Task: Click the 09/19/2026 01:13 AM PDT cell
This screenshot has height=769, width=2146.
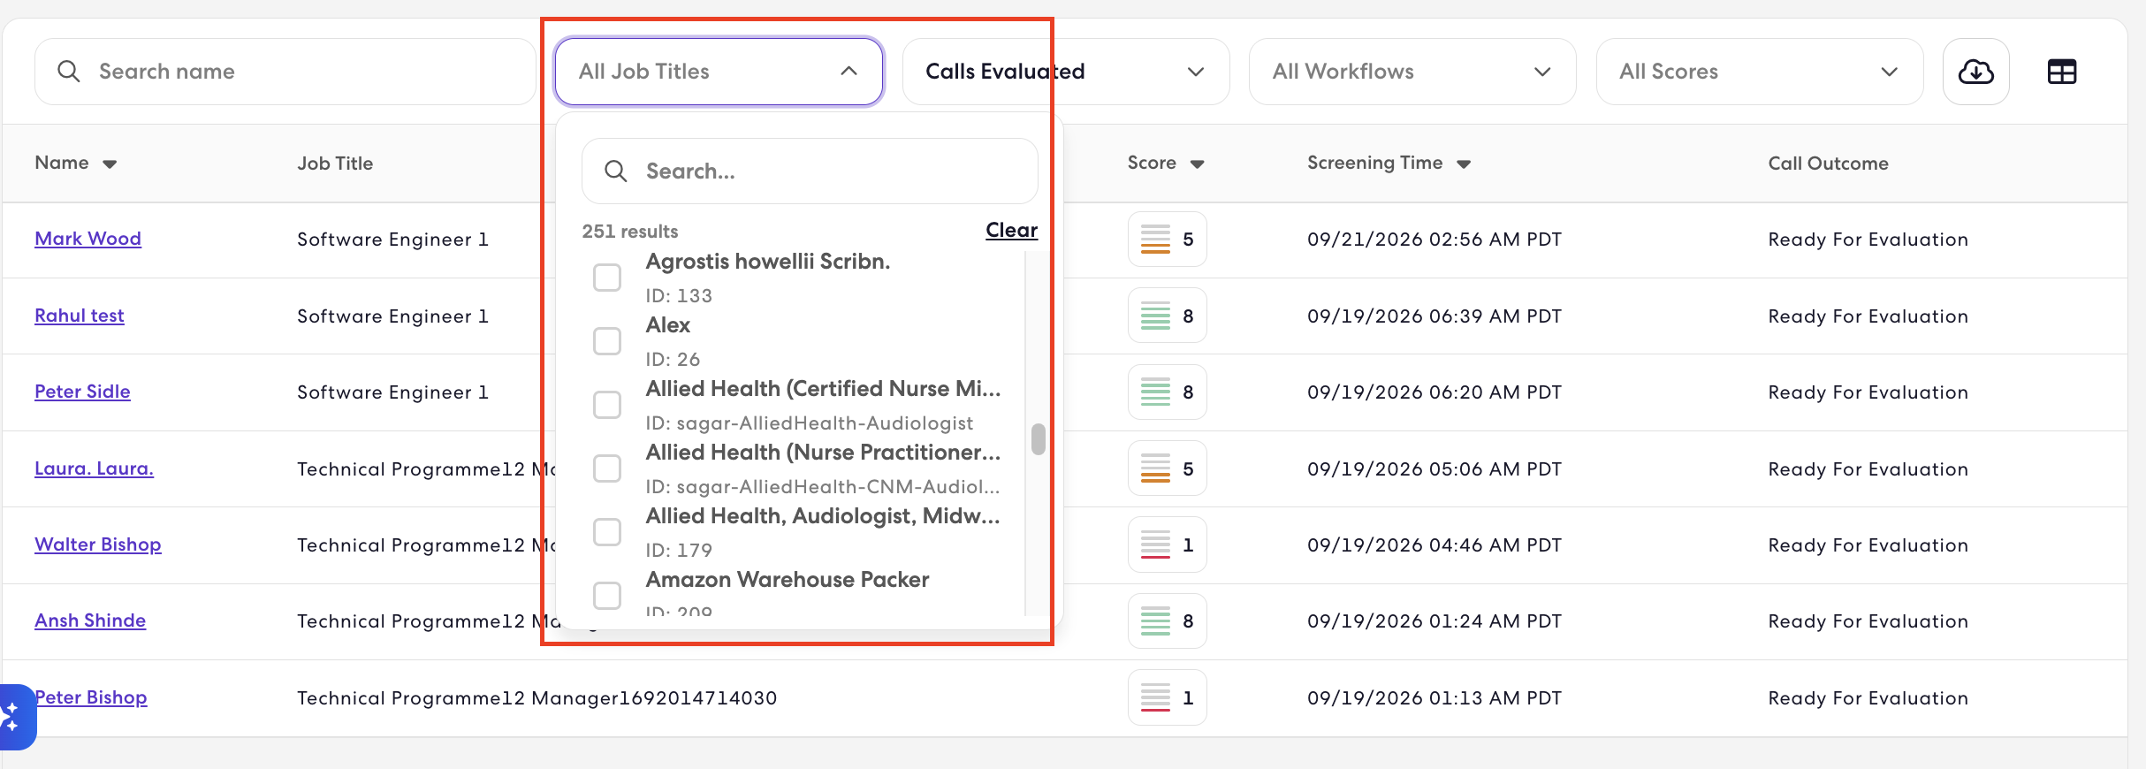Action: point(1434,698)
